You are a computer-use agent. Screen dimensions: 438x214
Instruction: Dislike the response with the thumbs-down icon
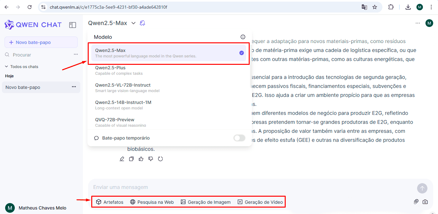[151, 159]
